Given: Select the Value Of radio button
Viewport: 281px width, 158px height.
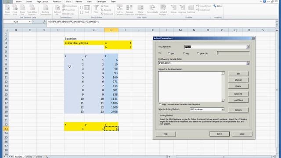Looking at the screenshot, I should click(x=198, y=54).
